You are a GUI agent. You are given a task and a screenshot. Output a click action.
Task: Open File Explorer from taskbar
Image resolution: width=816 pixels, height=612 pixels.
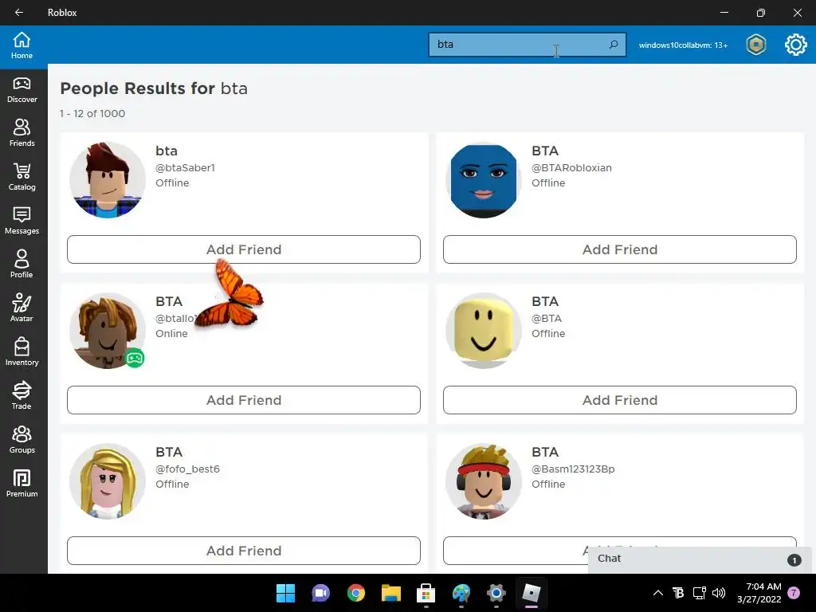[390, 593]
